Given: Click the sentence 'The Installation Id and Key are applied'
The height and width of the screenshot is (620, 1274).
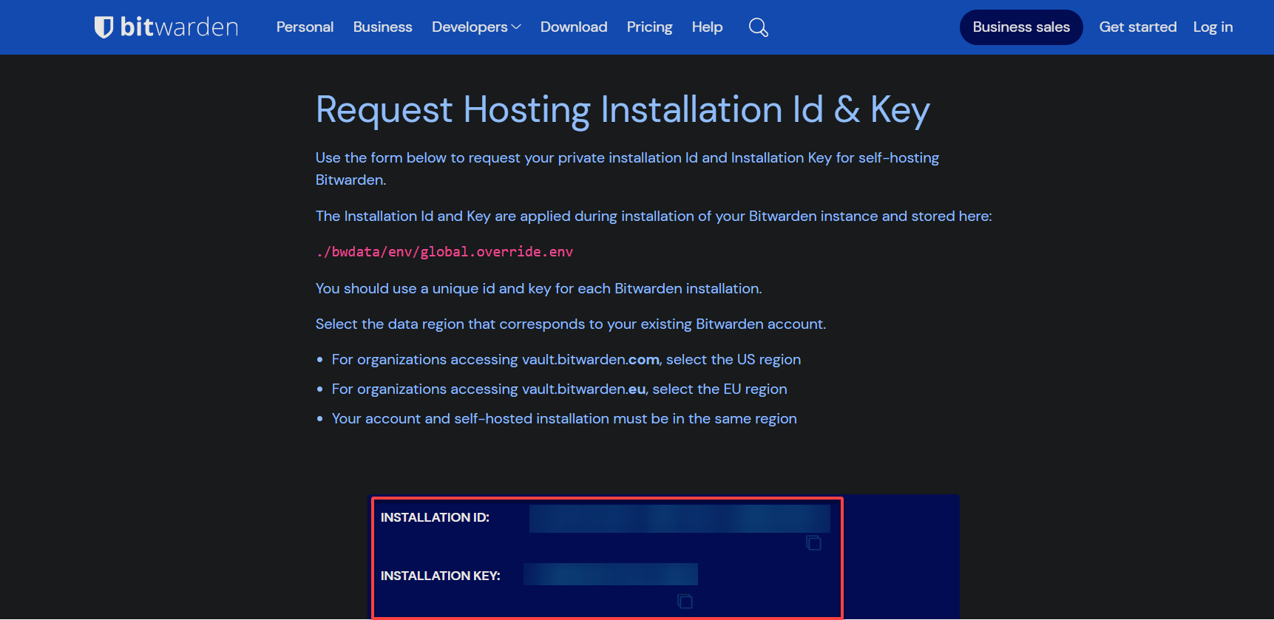Looking at the screenshot, I should (654, 217).
